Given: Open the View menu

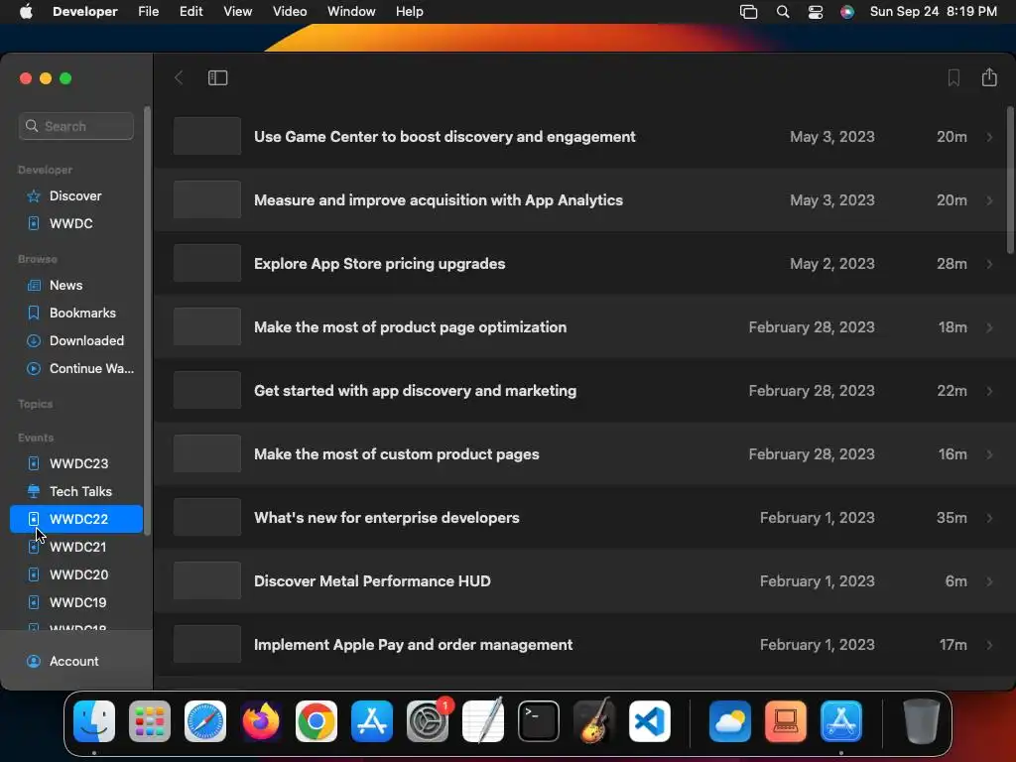Looking at the screenshot, I should (x=238, y=12).
